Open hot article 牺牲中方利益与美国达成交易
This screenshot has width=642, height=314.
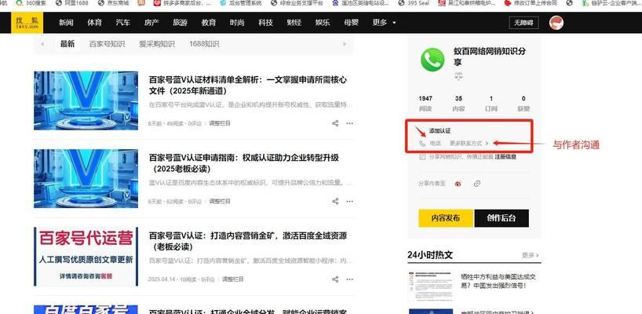click(498, 281)
